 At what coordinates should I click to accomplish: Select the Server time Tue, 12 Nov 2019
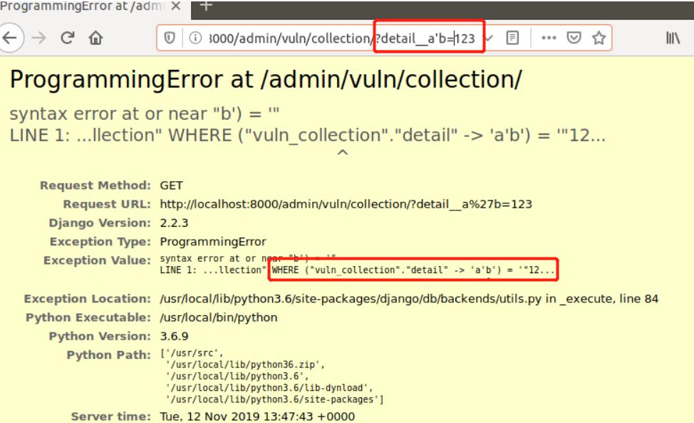click(257, 417)
